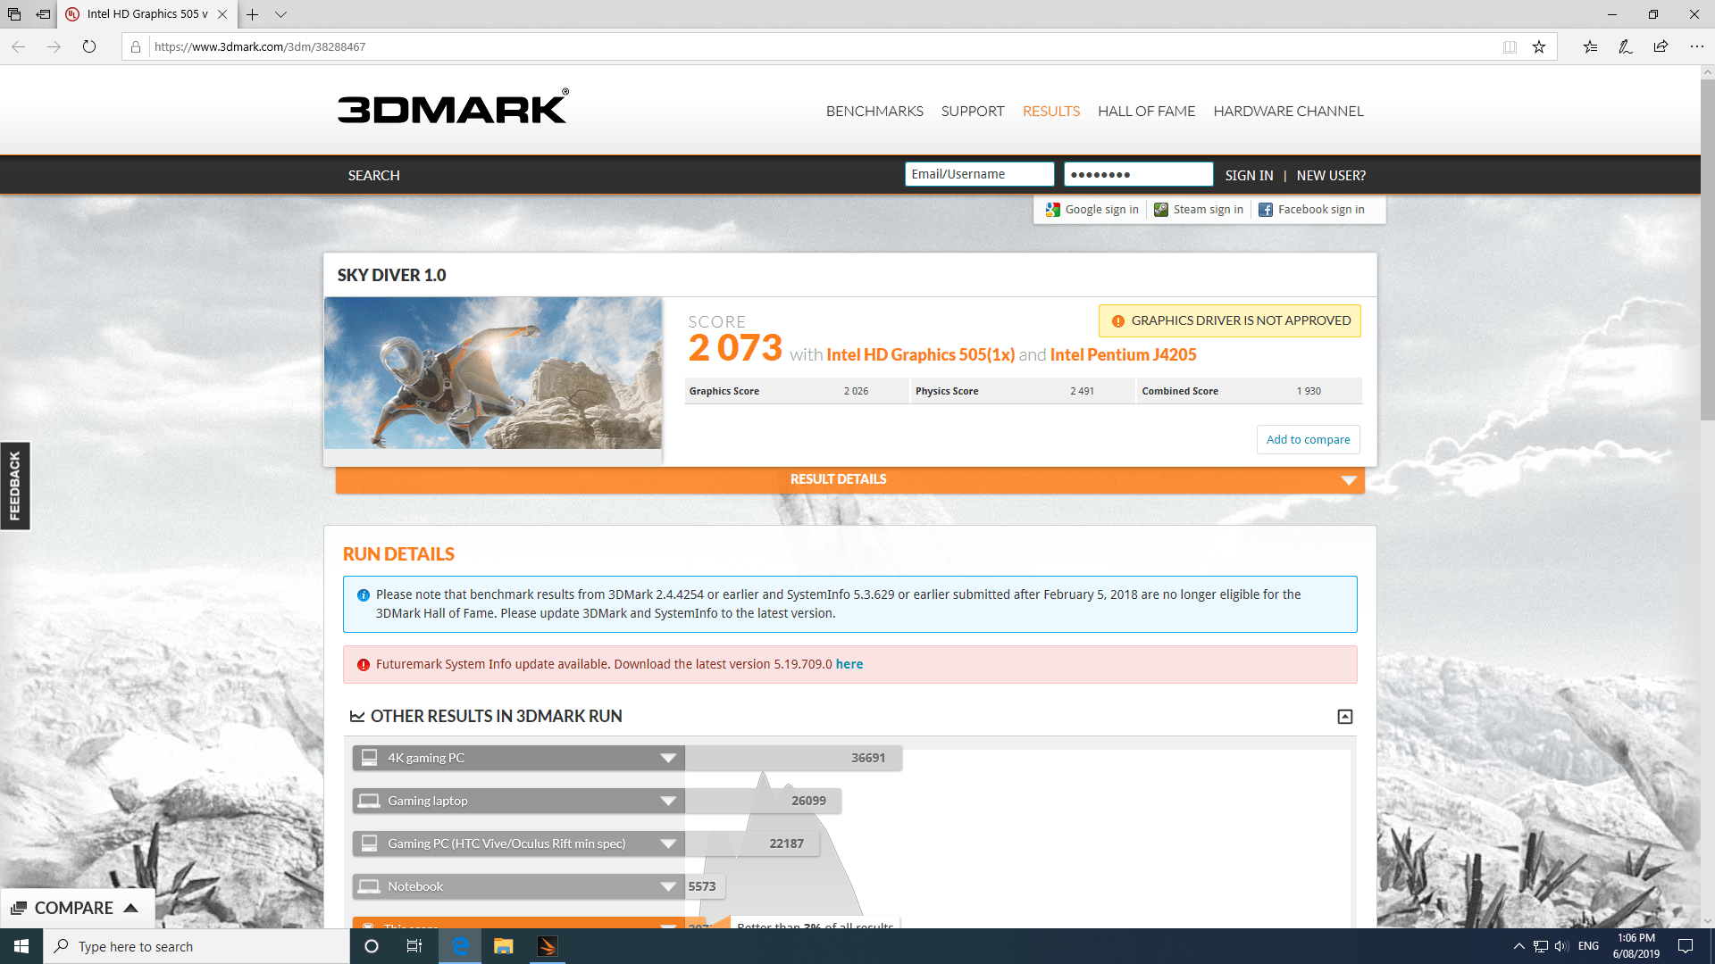Click Edge icon in taskbar
1715x964 pixels.
point(460,946)
